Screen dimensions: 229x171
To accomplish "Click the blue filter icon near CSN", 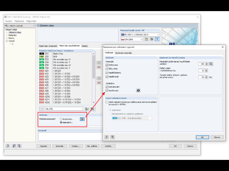I will pos(157,39).
